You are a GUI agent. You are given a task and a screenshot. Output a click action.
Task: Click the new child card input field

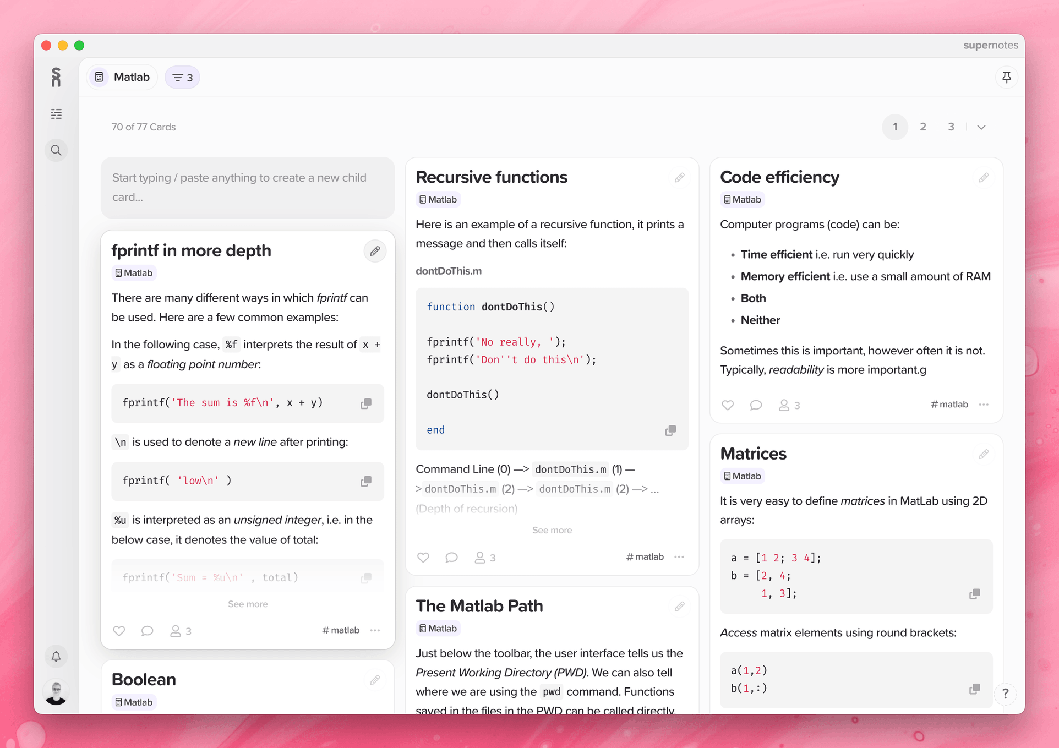(x=247, y=187)
